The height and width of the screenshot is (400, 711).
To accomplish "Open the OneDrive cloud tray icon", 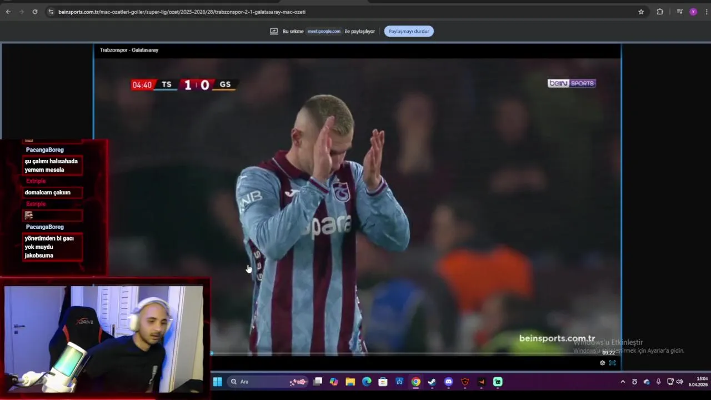I will pyautogui.click(x=647, y=382).
